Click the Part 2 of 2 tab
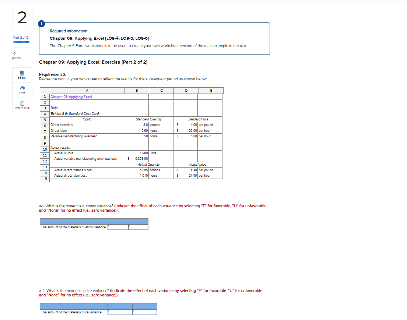The height and width of the screenshot is (320, 407). click(x=21, y=37)
